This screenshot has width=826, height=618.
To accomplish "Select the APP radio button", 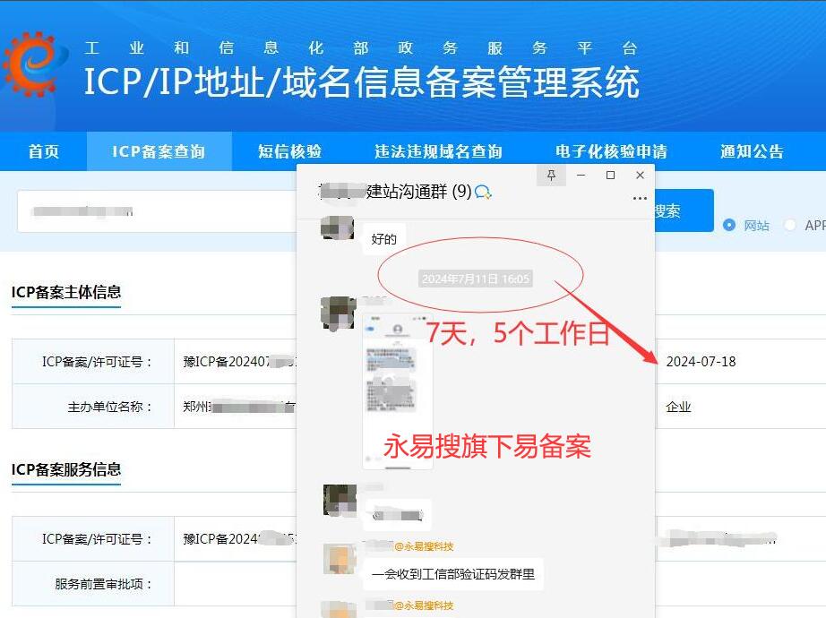I will pyautogui.click(x=790, y=225).
